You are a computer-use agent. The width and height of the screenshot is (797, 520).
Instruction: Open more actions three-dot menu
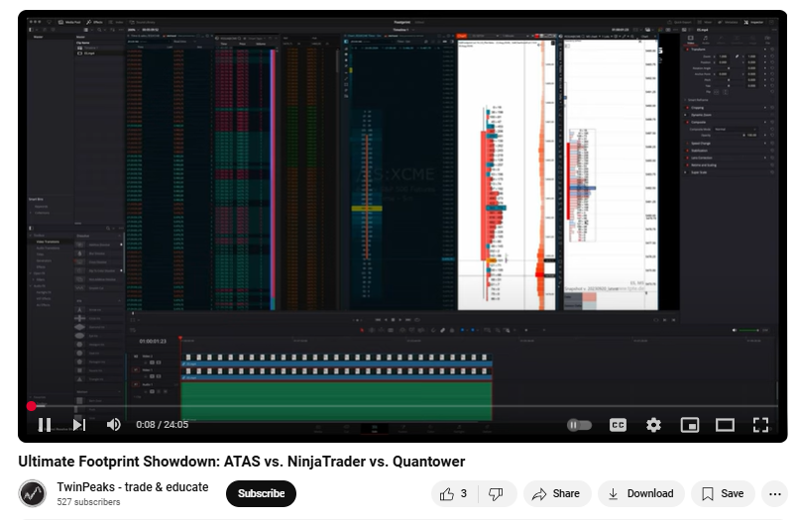773,493
